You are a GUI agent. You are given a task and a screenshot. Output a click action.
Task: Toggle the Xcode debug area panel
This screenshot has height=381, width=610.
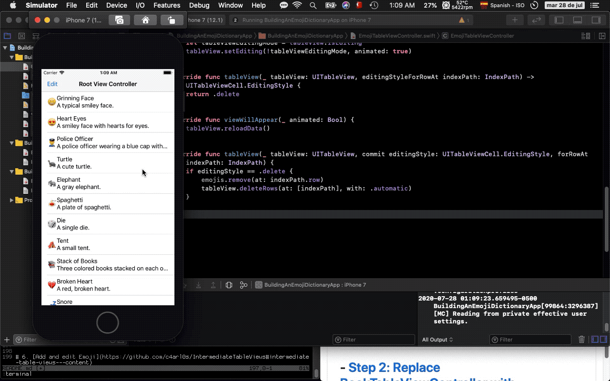coord(578,20)
